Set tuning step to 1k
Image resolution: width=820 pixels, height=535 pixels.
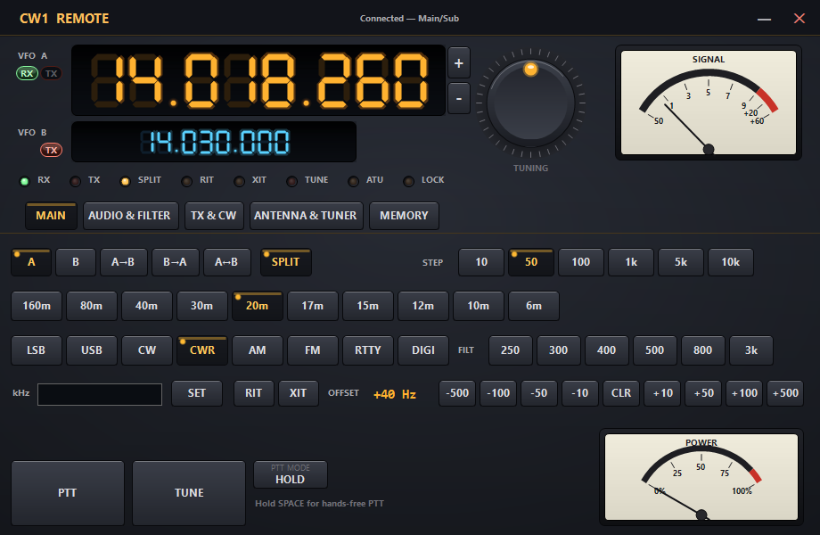click(631, 262)
